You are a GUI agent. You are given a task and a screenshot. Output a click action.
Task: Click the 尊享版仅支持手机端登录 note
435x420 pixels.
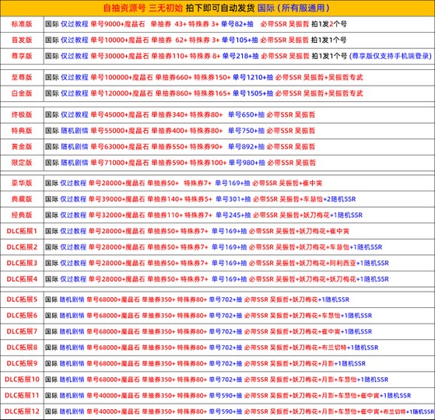391,56
